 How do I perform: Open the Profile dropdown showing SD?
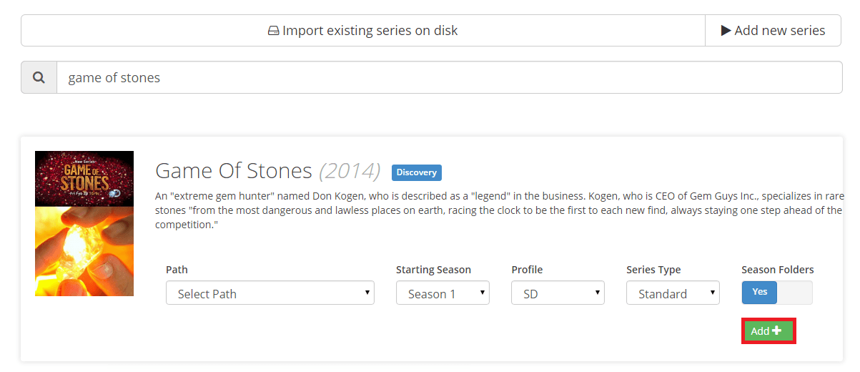click(x=558, y=293)
